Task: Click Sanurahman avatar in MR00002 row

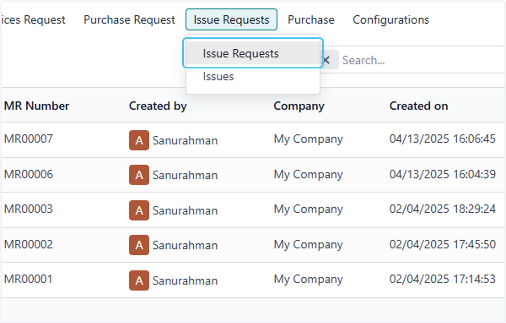Action: [139, 245]
